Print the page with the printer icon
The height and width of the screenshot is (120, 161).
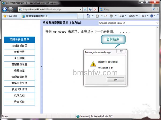point(111,16)
